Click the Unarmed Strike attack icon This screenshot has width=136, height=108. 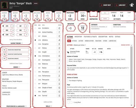(x=68, y=52)
